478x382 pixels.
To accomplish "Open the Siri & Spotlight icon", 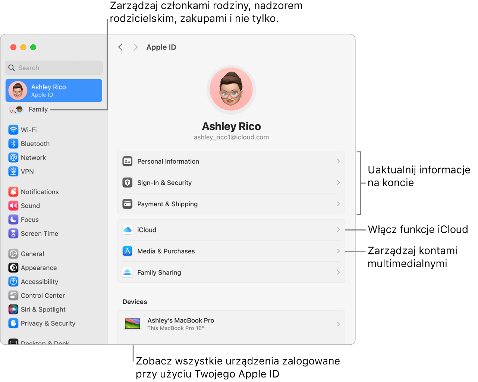I will coord(13,309).
